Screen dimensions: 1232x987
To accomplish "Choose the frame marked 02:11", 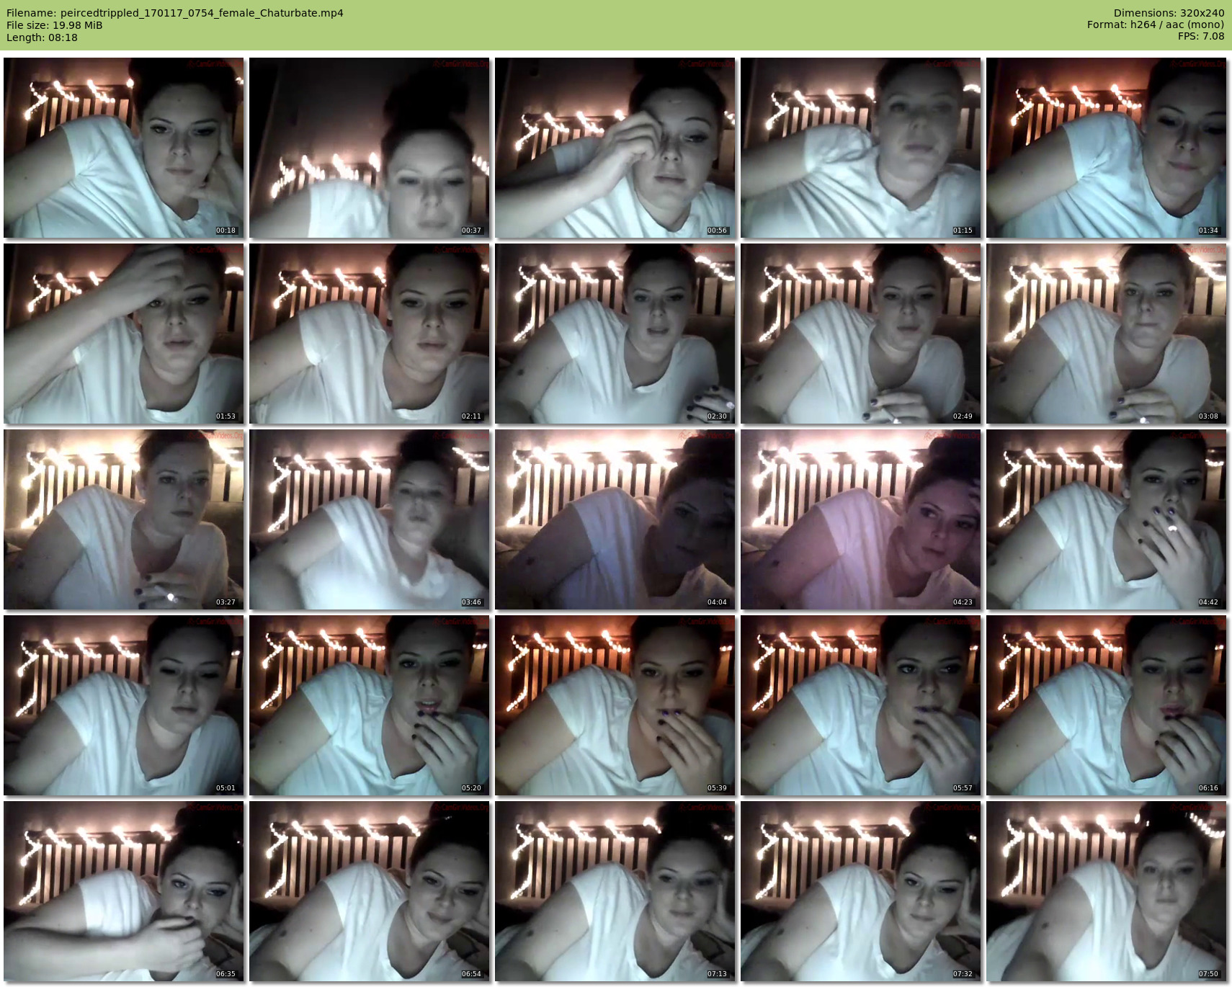I will [x=370, y=334].
